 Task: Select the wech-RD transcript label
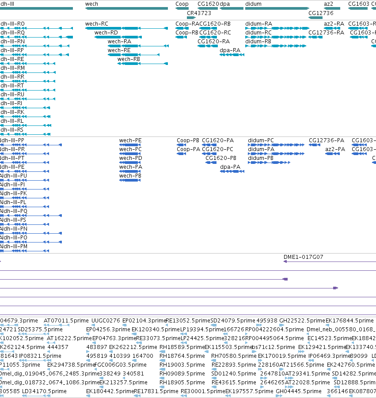pyautogui.click(x=106, y=33)
